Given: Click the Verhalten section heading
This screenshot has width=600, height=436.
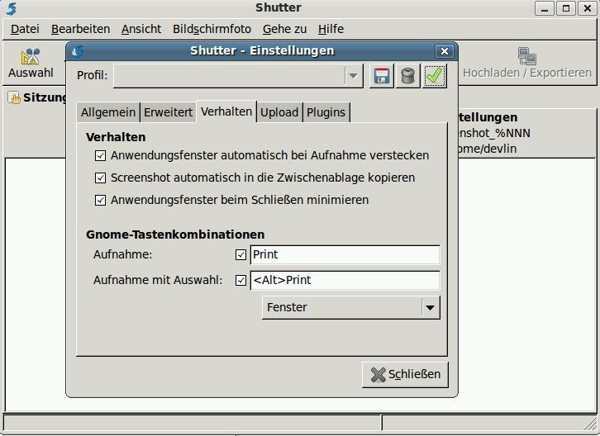Looking at the screenshot, I should tap(116, 137).
